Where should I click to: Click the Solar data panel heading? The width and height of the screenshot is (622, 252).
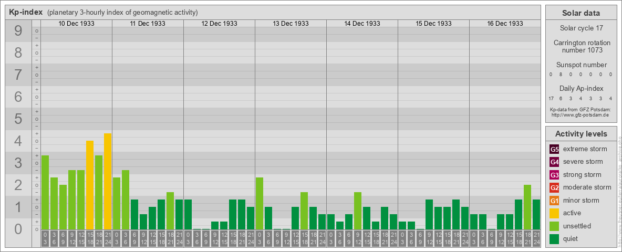point(581,13)
